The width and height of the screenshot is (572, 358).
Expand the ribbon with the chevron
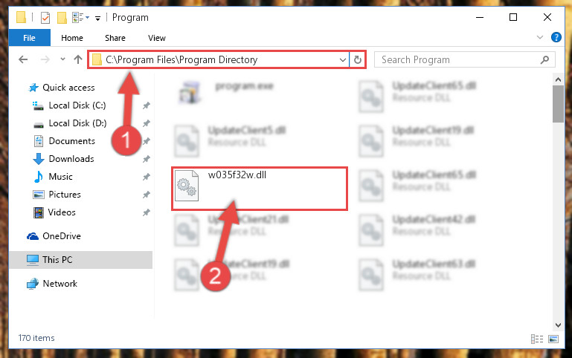540,37
